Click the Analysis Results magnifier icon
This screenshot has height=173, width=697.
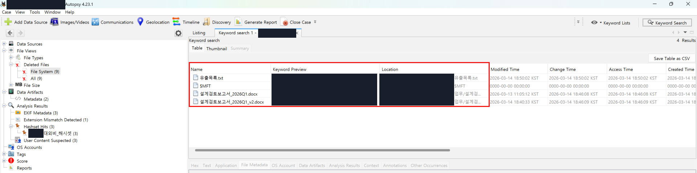coord(11,106)
